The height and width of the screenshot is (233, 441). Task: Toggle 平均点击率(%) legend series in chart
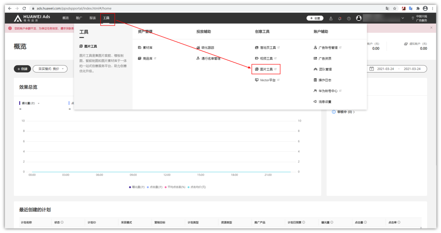pos(175,187)
